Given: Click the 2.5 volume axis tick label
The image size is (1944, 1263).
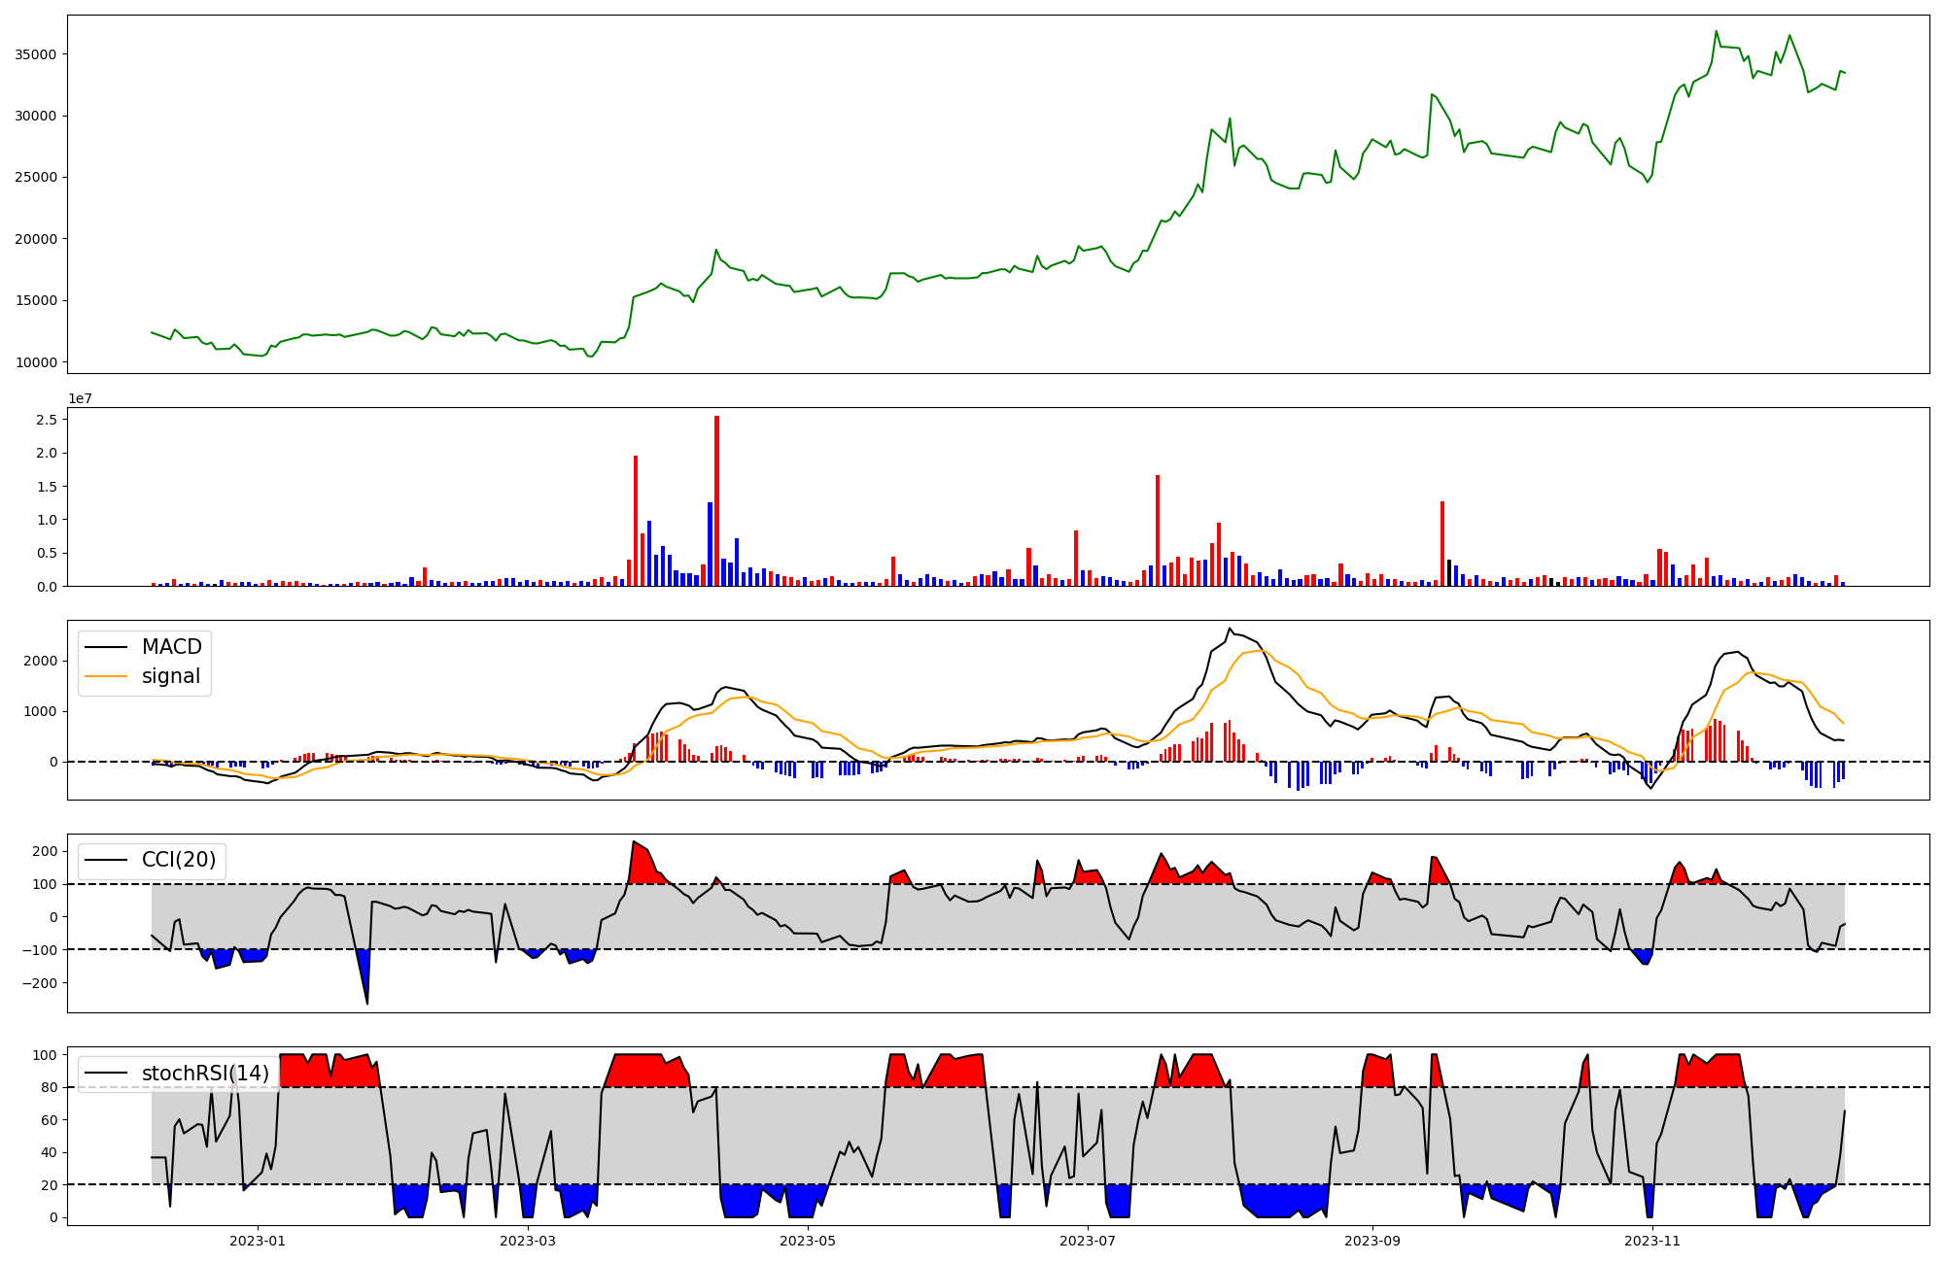Looking at the screenshot, I should [x=46, y=420].
